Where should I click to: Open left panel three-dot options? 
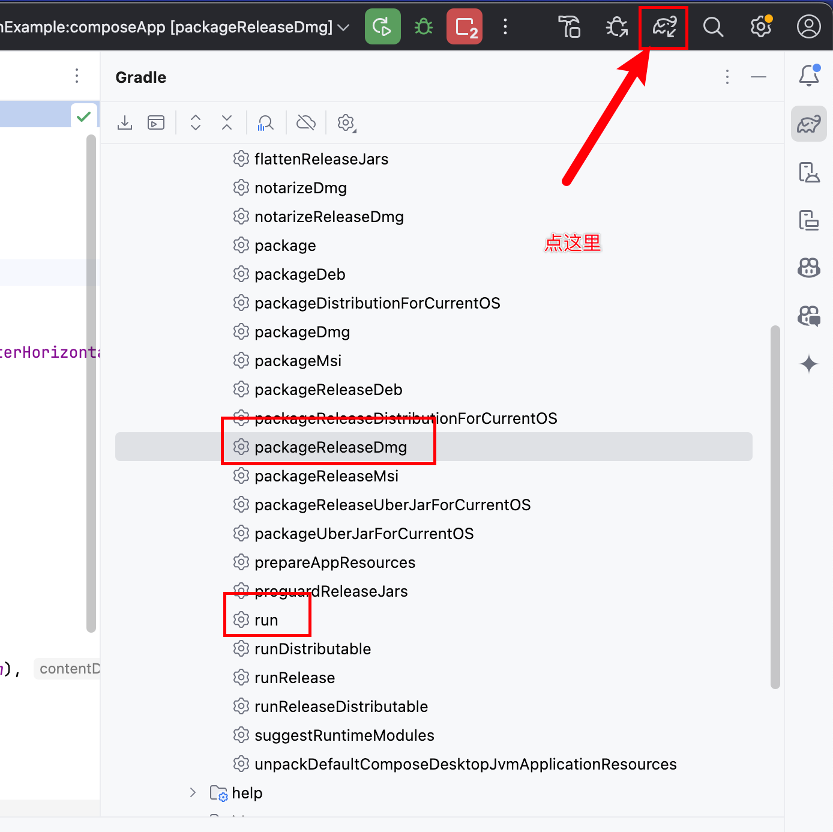pyautogui.click(x=77, y=76)
